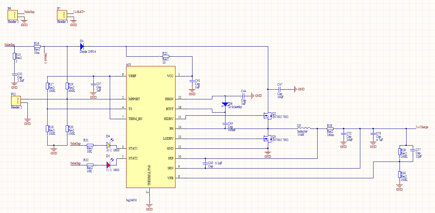The width and height of the screenshot is (435, 213).
Task: Select resistor R18 symbol
Action: tap(47, 129)
